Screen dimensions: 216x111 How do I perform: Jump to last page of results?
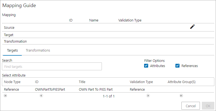click(x=181, y=96)
